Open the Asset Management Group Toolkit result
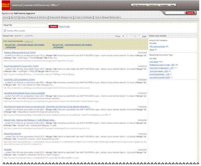Screen dimensions: 201x166 coord(21,66)
